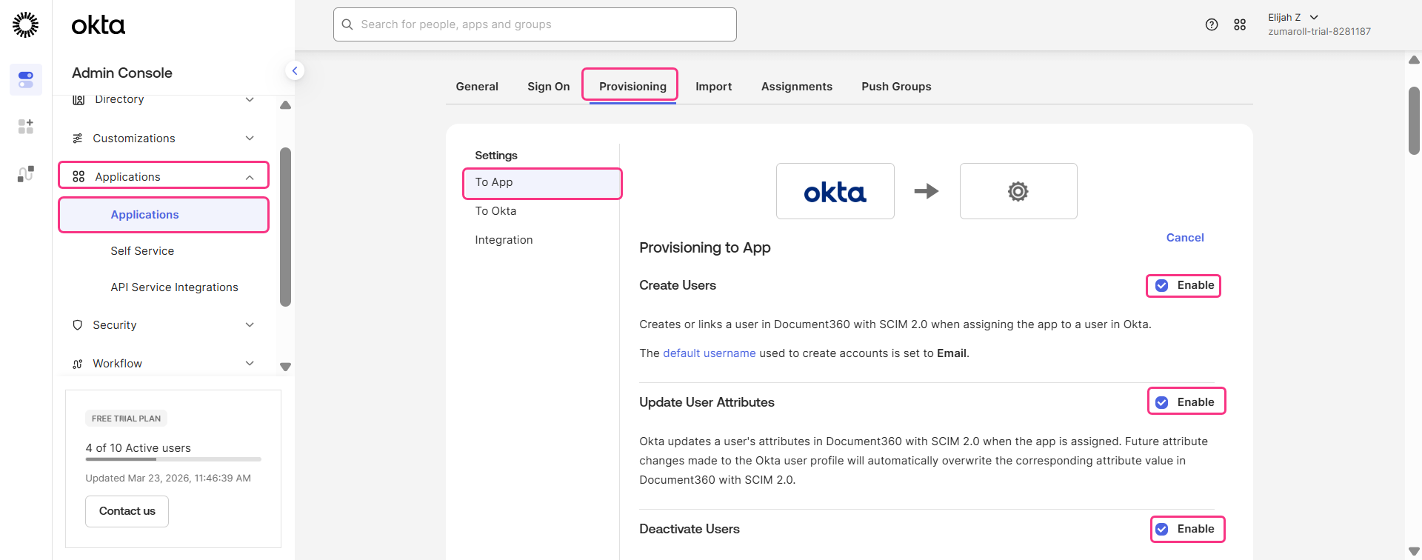Screen dimensions: 1422x560
Task: Click the Security shield icon
Action: point(78,325)
